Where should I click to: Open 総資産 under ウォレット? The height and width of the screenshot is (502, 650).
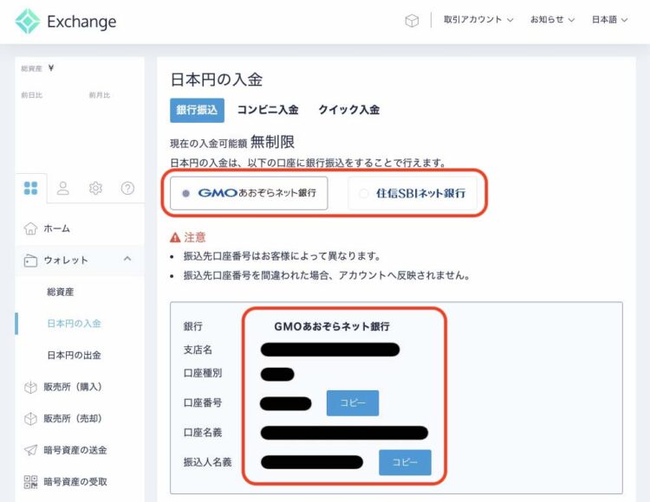point(60,292)
